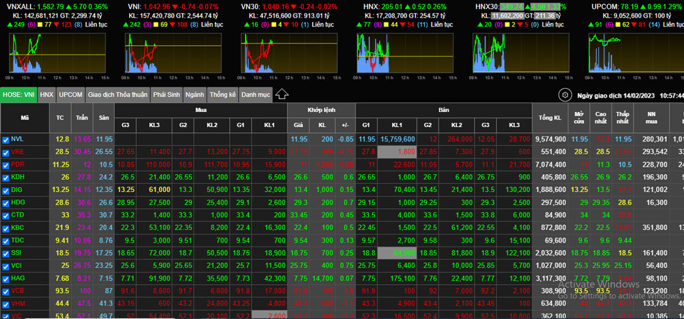Untick the KBC row checkbox
684x319 pixels.
pyautogui.click(x=6, y=227)
